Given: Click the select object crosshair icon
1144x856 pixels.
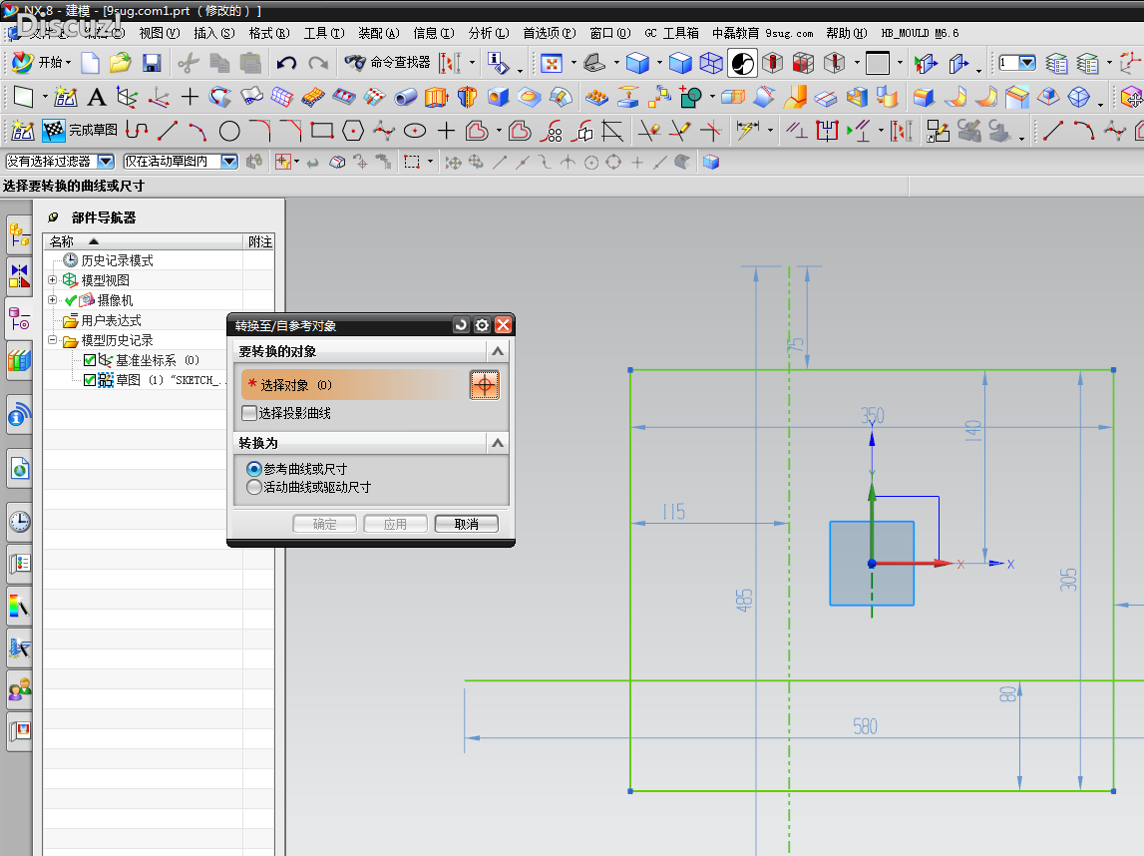Looking at the screenshot, I should (x=485, y=385).
